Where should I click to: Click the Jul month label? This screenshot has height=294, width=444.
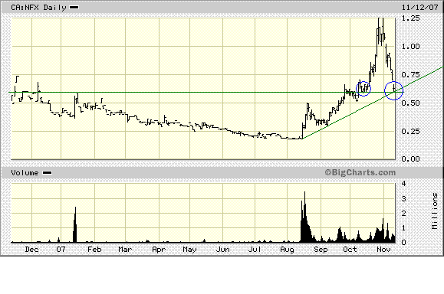click(255, 250)
